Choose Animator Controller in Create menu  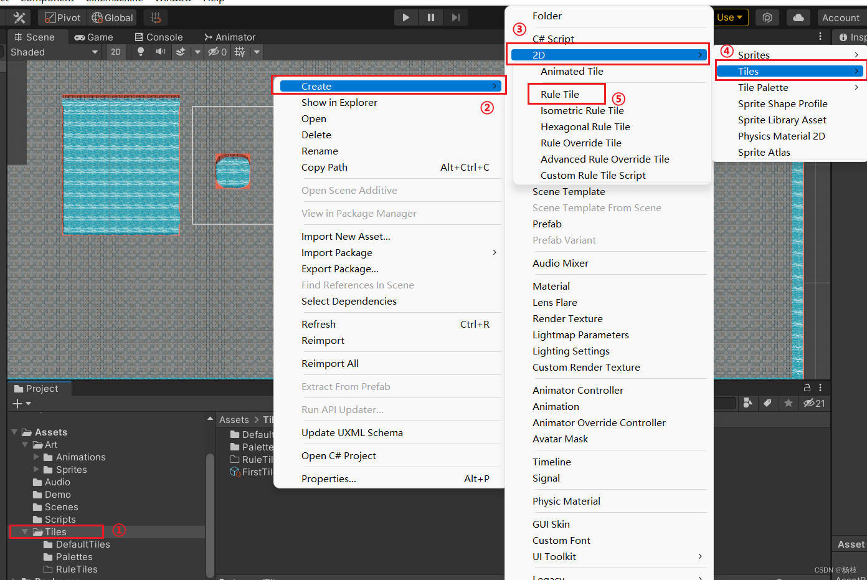(578, 390)
